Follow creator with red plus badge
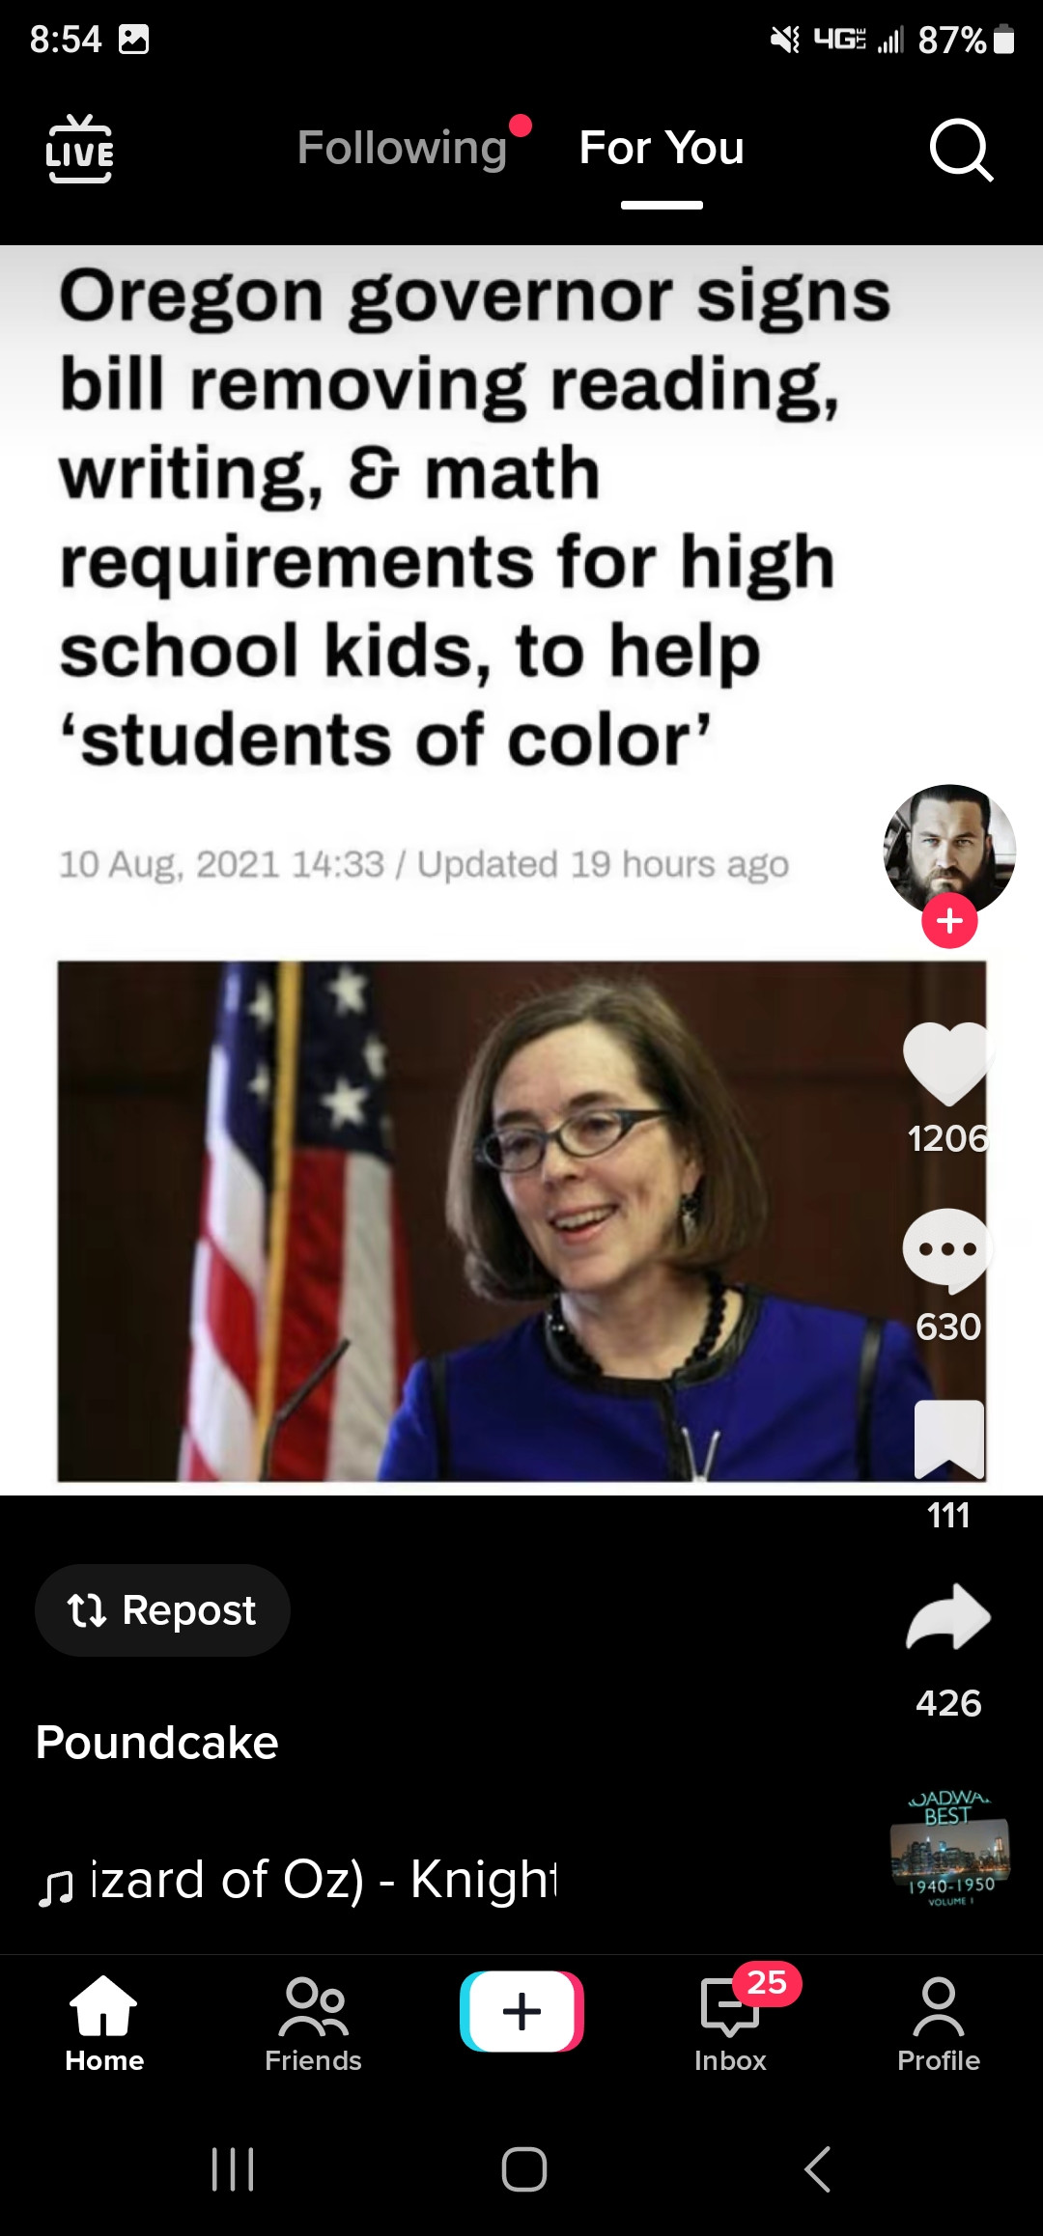The image size is (1043, 2236). [x=949, y=920]
